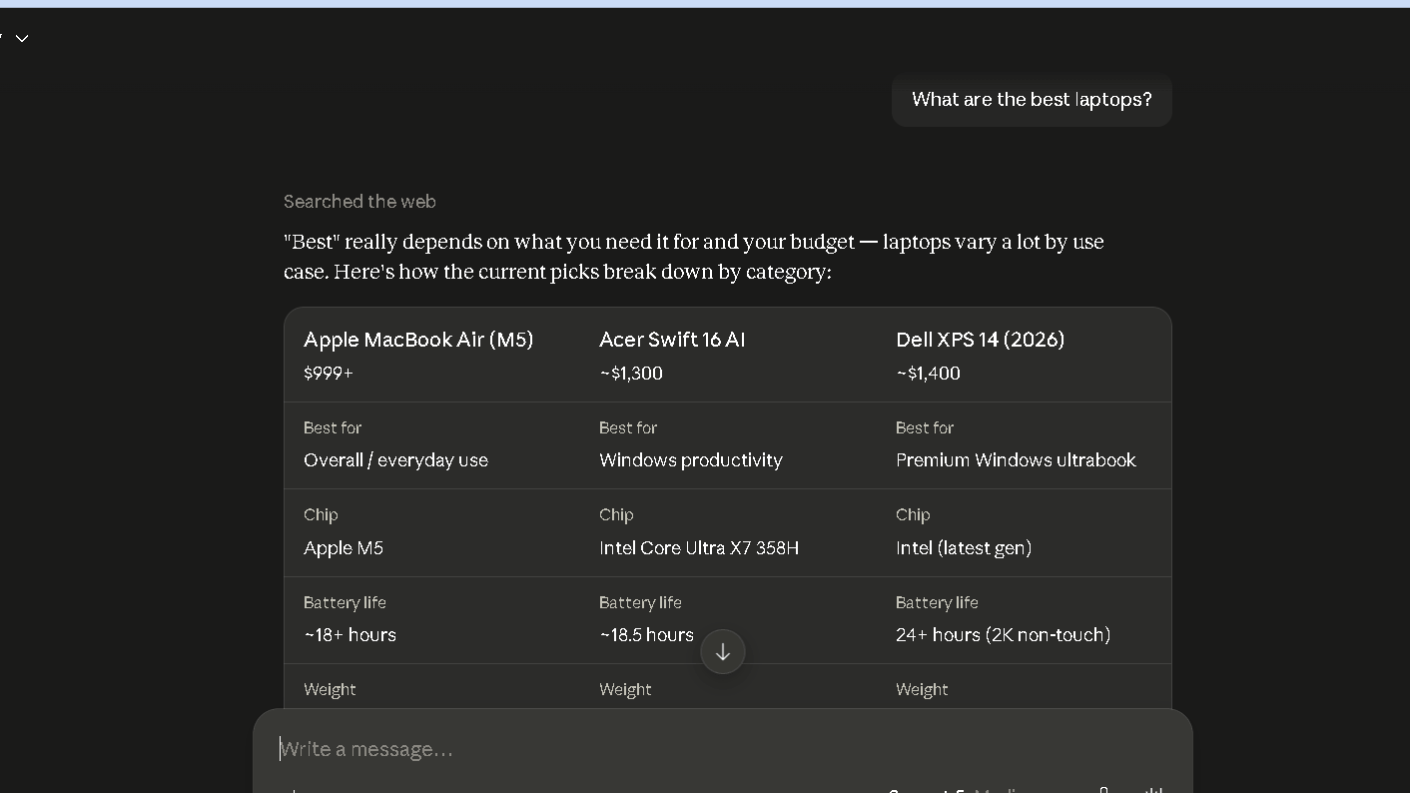Click the "Intel (latest gen)" chip value
1410x793 pixels.
(x=964, y=548)
